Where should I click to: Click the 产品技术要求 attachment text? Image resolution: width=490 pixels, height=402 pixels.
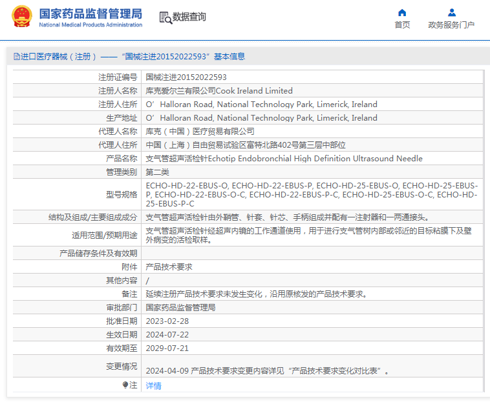169,267
